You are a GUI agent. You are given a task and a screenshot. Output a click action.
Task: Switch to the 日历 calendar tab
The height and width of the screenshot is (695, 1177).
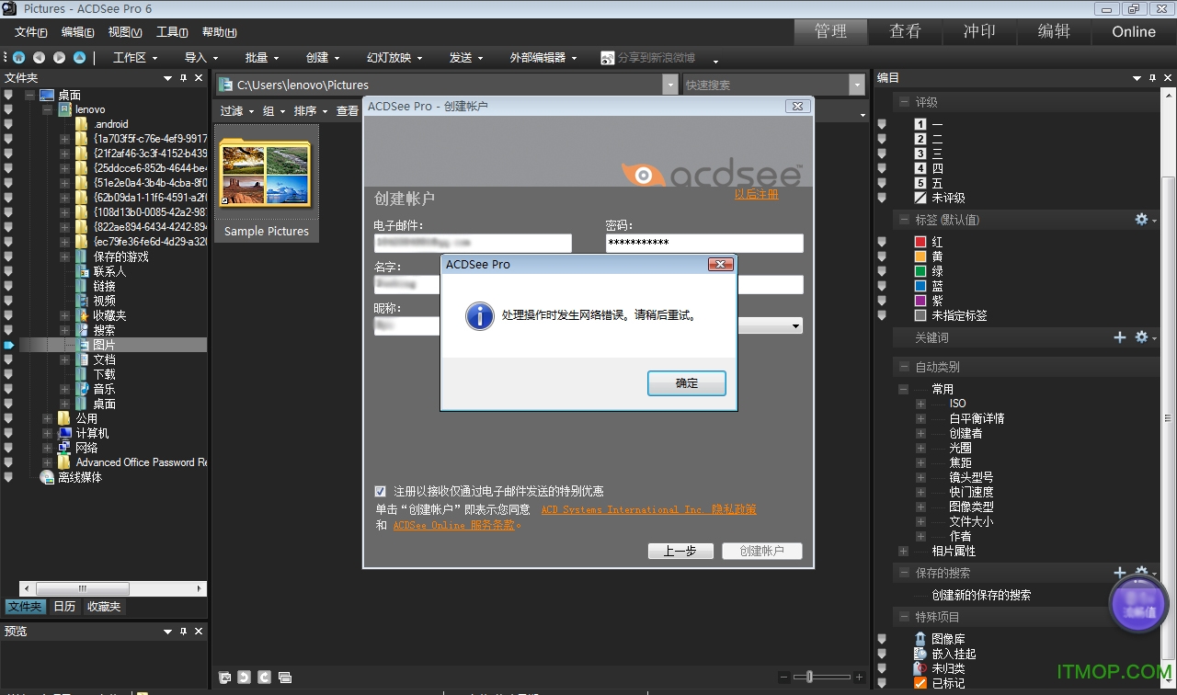point(64,607)
